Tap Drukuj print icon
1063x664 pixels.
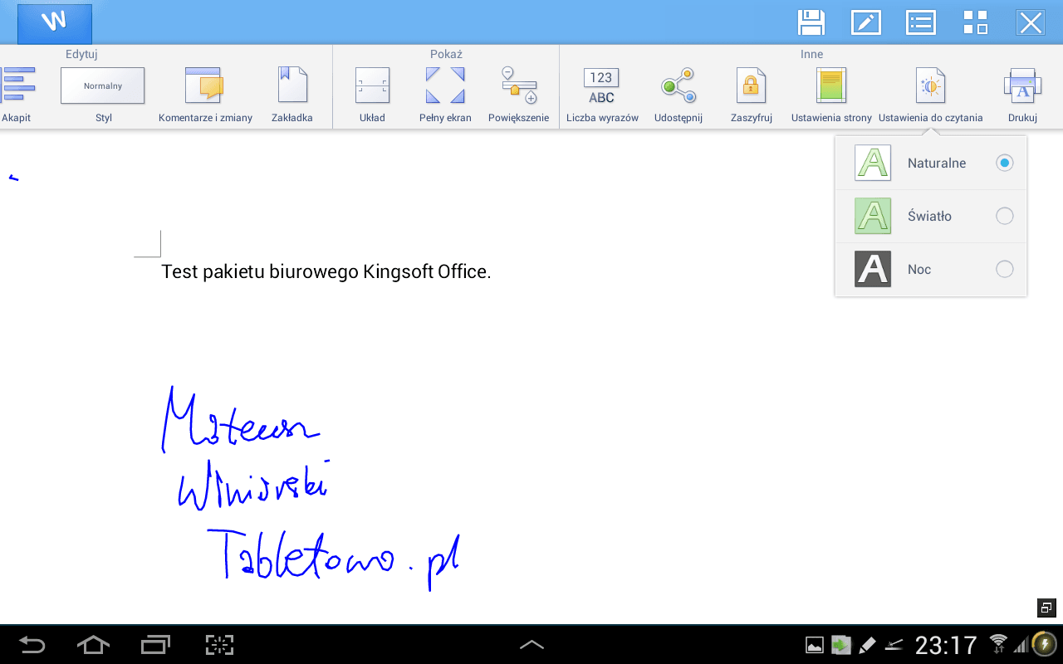[1023, 95]
